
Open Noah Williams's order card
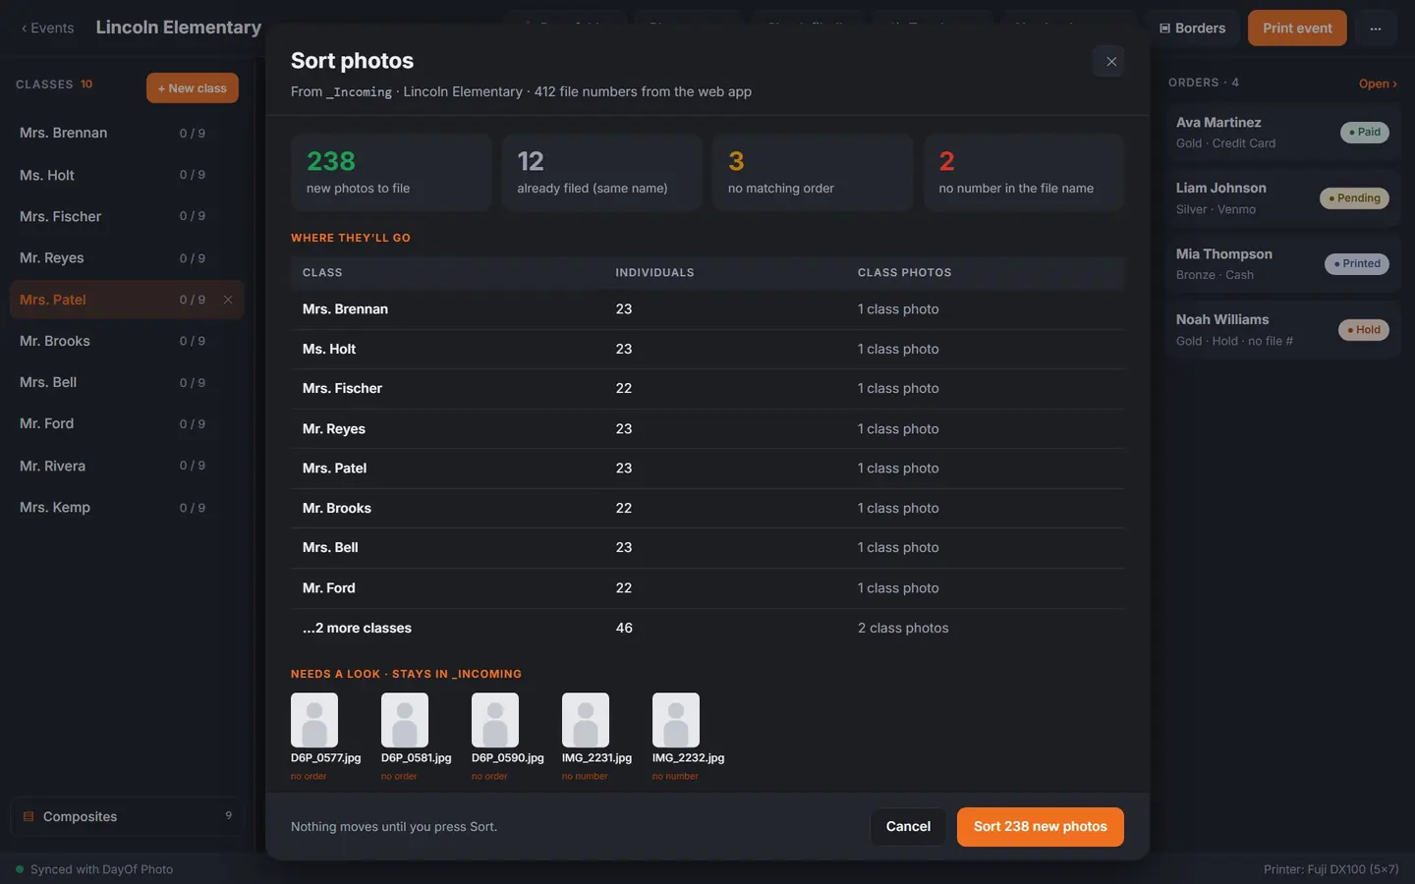pos(1282,330)
